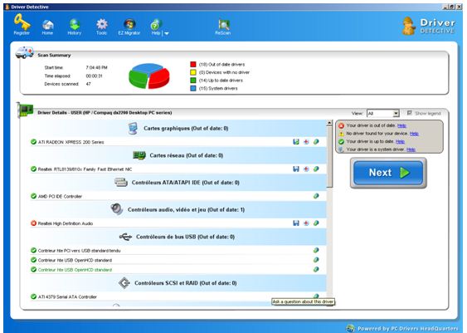Screen dimensions: 467x333
Task: Click the speaker icon for Contrôleurs audio
Action: pos(116,209)
